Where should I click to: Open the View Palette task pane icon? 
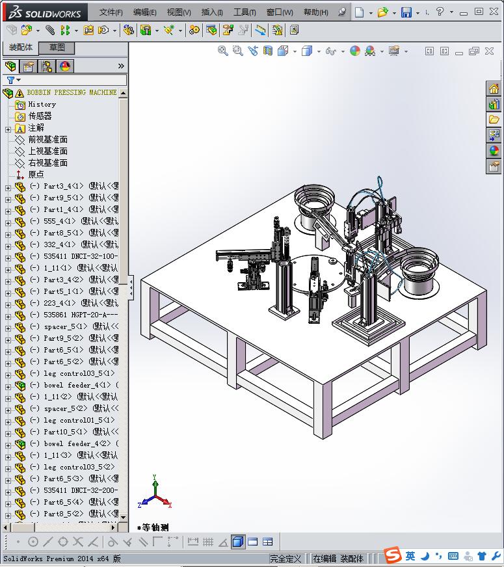(x=494, y=135)
